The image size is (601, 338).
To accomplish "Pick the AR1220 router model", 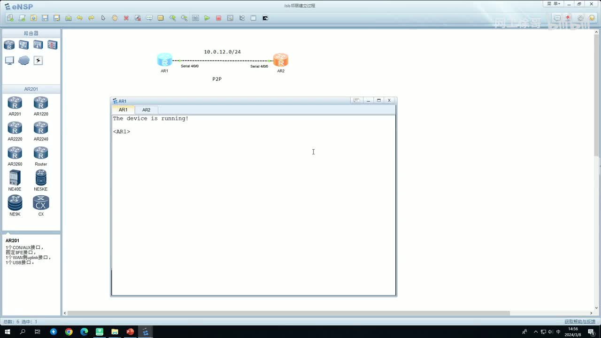I will click(x=41, y=106).
